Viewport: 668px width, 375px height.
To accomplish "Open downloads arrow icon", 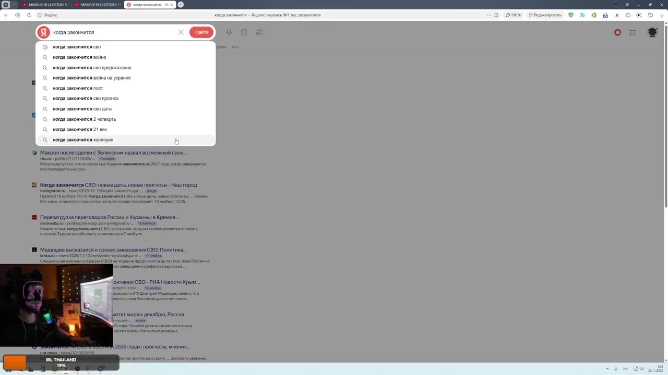I will click(x=661, y=15).
